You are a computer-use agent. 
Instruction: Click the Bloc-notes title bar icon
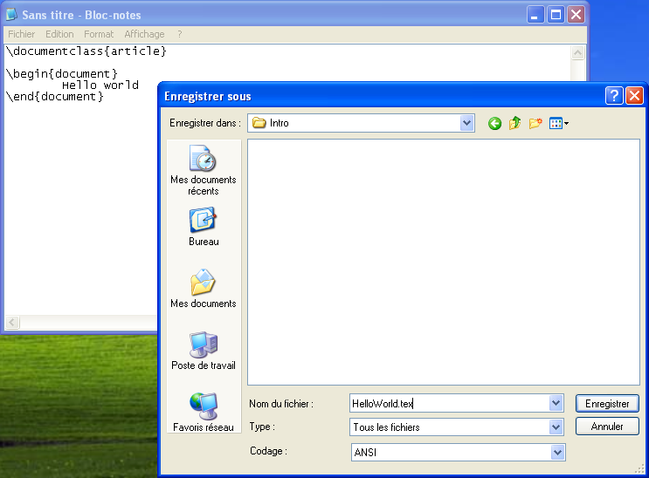11,15
